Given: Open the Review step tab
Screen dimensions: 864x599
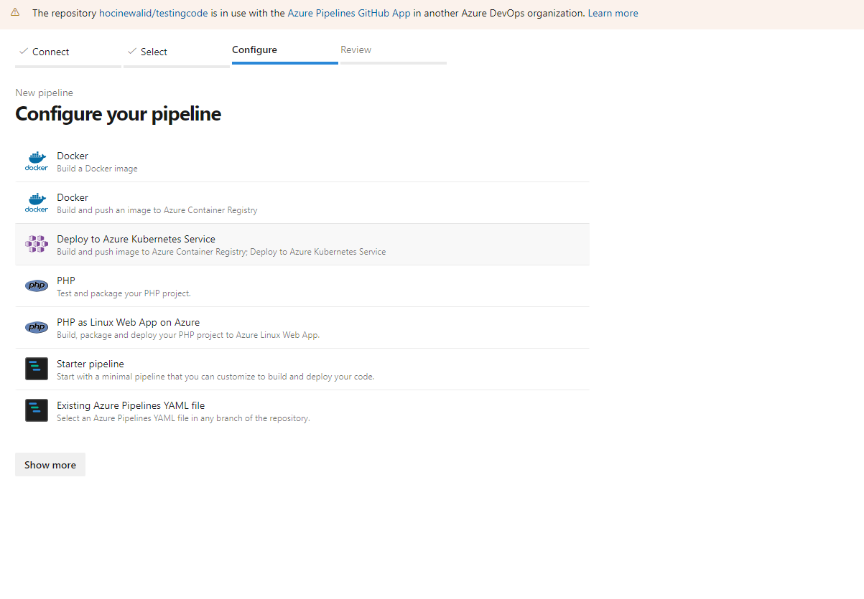Looking at the screenshot, I should 394,52.
